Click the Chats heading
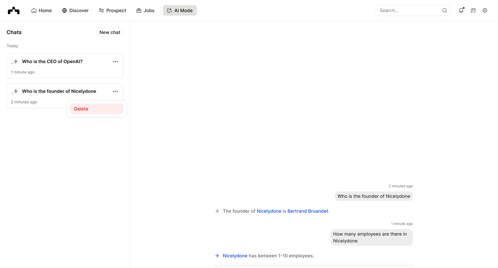The image size is (498, 268). click(14, 32)
